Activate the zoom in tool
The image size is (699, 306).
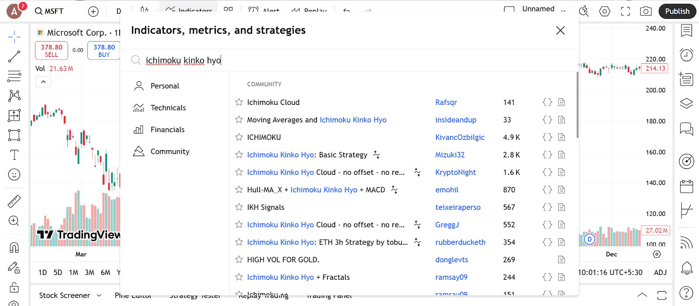[x=14, y=221]
